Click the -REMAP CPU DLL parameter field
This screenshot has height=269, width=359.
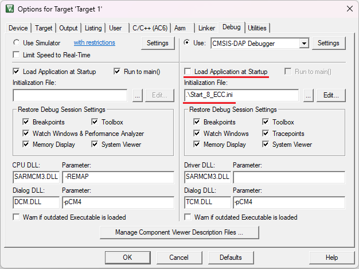point(117,177)
